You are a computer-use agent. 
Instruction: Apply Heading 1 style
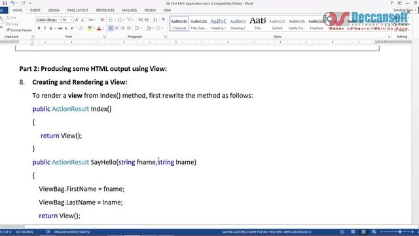pyautogui.click(x=218, y=24)
